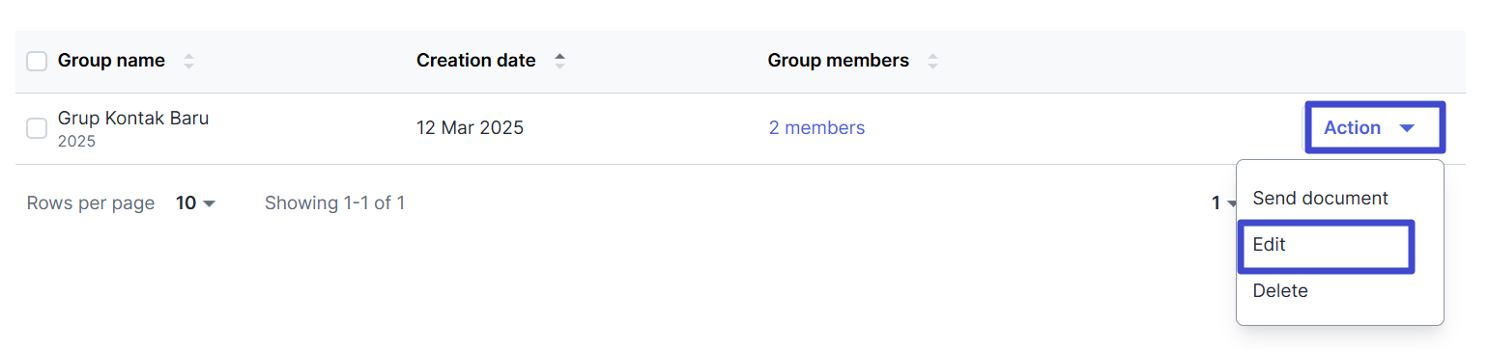Choose Send document from the Action menu
1488x350 pixels.
(1320, 199)
